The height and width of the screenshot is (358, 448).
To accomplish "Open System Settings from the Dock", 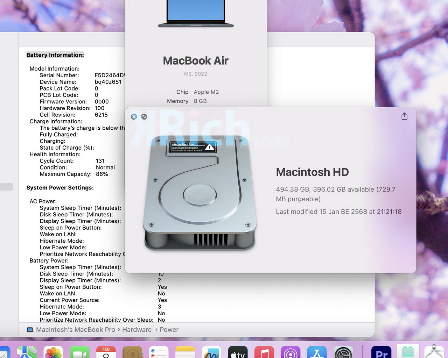I will pos(343,352).
